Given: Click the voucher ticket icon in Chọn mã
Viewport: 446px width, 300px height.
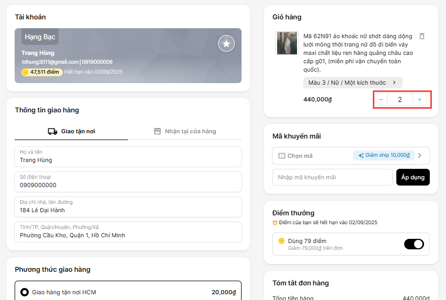Looking at the screenshot, I should pos(281,156).
